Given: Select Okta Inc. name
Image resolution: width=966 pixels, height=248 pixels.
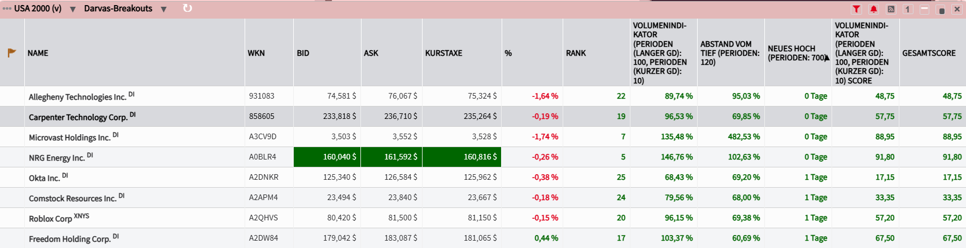Looking at the screenshot, I should 44,178.
